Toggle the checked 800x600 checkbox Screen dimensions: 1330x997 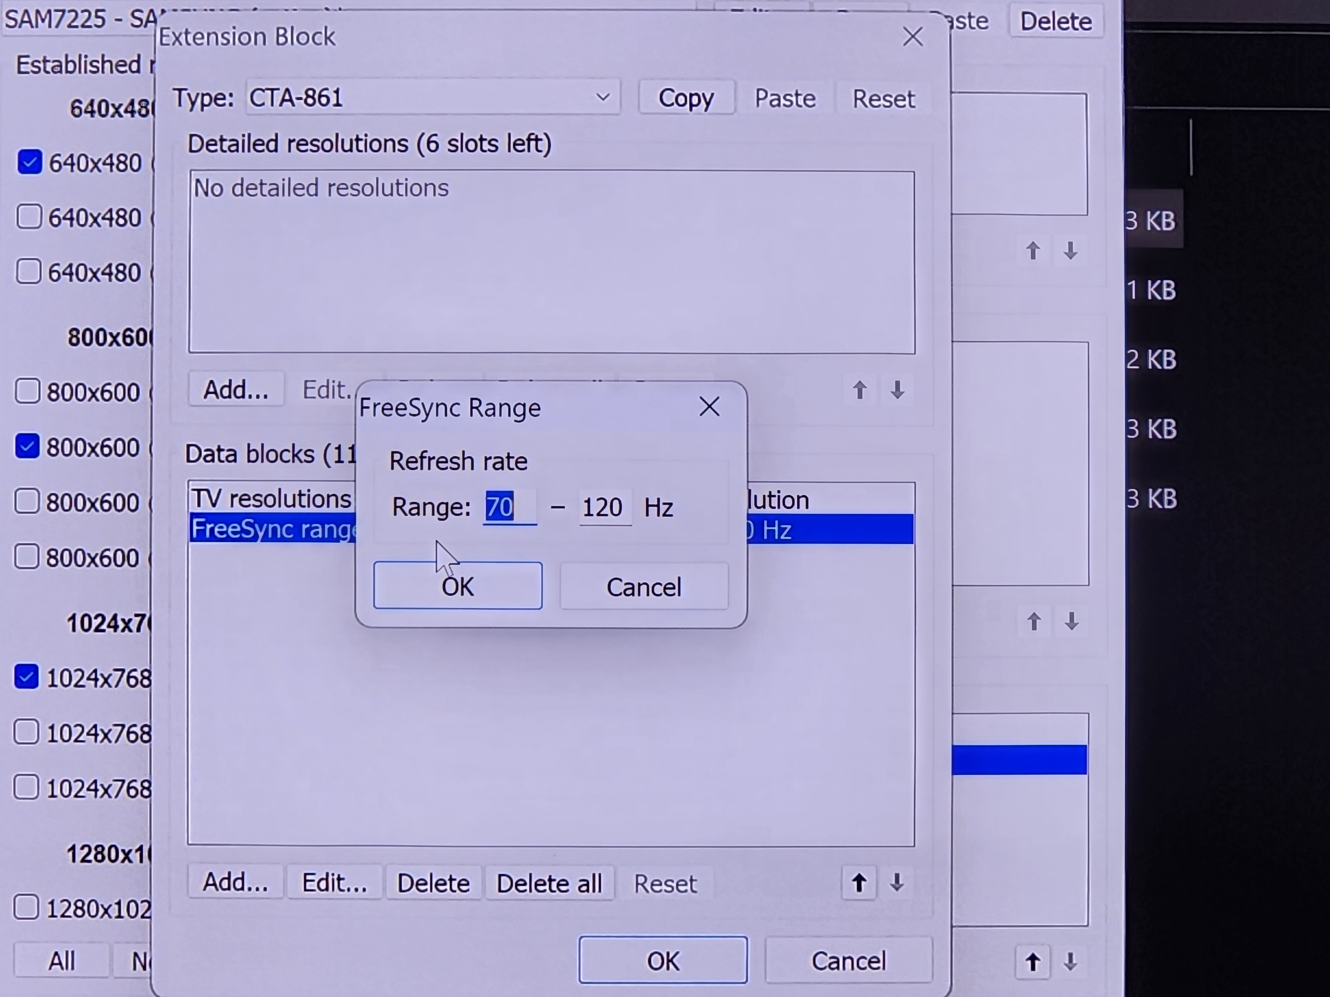27,447
